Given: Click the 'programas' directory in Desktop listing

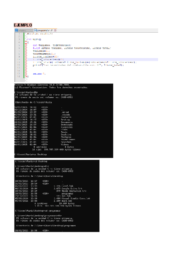Looking at the screenshot, I should click(x=67, y=194).
